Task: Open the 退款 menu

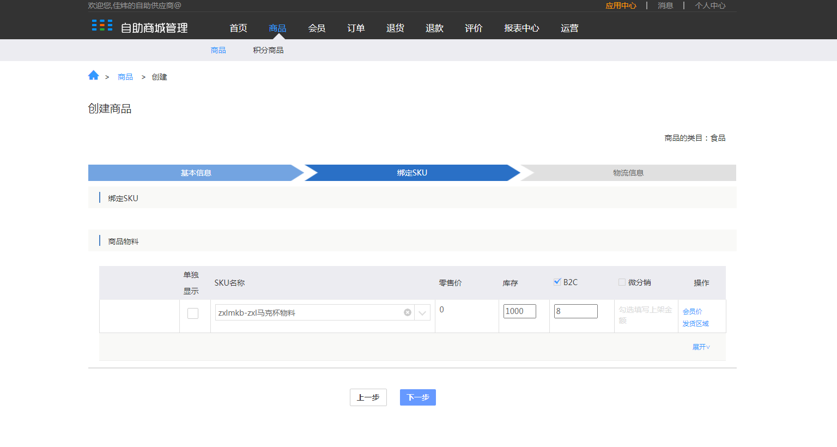Action: coord(434,28)
